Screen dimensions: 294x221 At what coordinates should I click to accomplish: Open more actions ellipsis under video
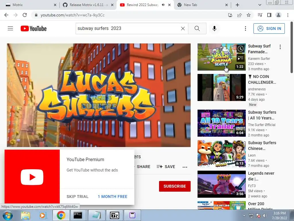[x=185, y=167]
